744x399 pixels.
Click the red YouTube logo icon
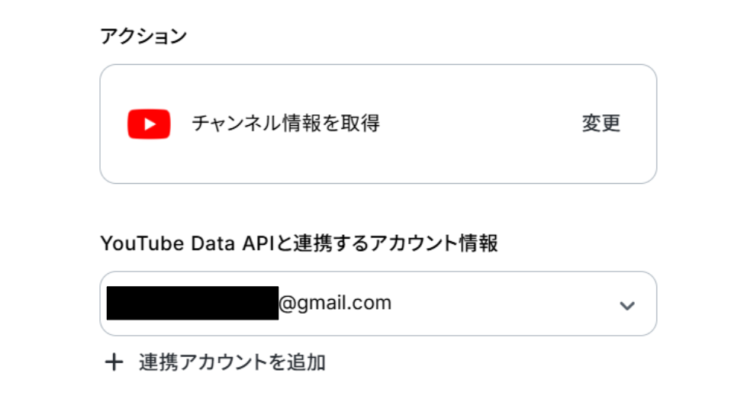tap(149, 124)
